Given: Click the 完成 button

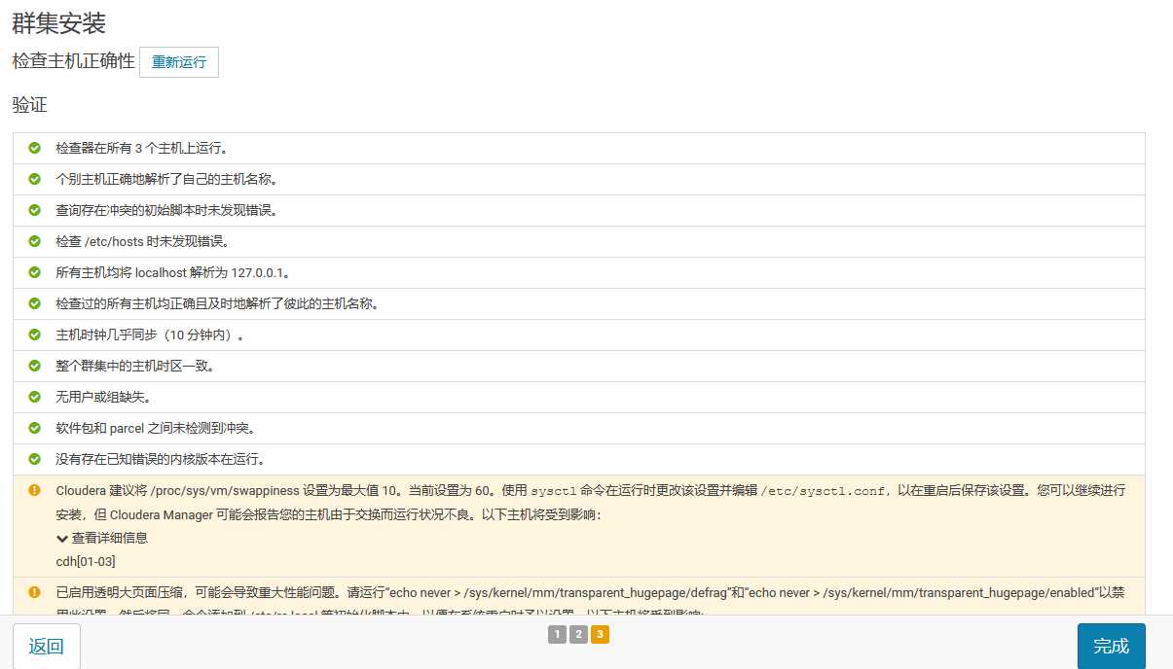Looking at the screenshot, I should pyautogui.click(x=1111, y=647).
